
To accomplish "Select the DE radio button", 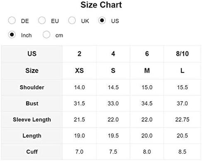I will tap(12, 21).
